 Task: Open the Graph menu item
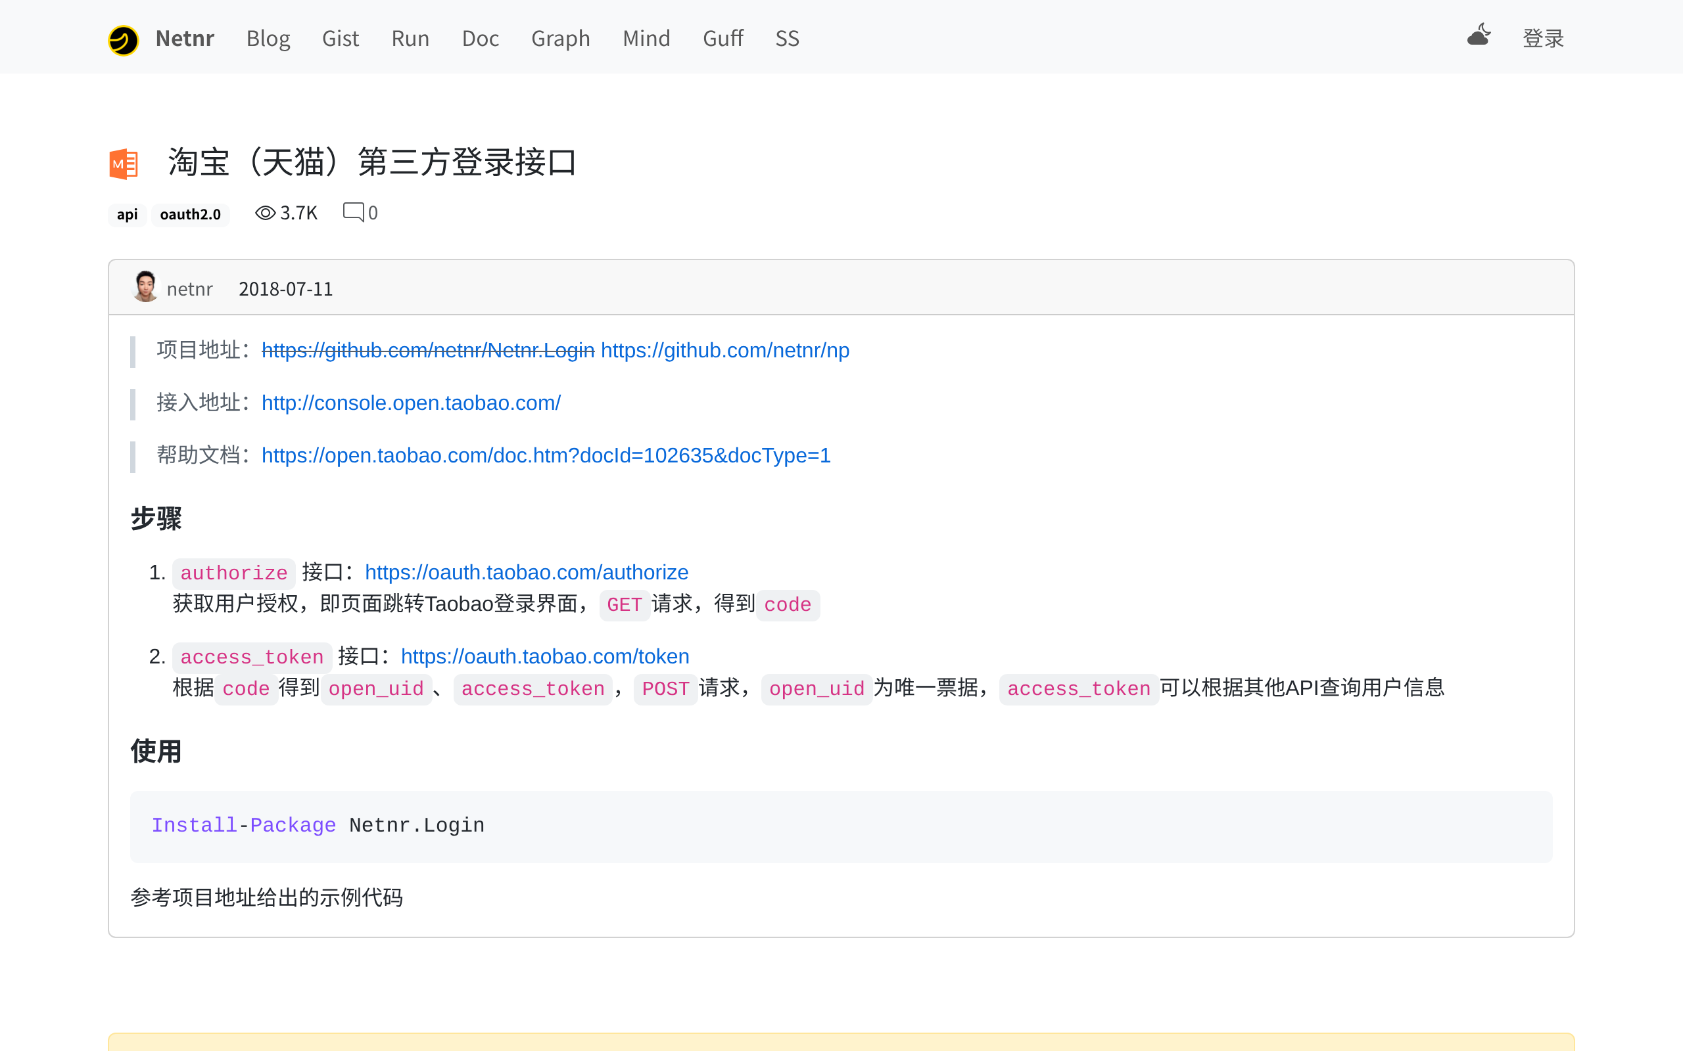point(561,38)
